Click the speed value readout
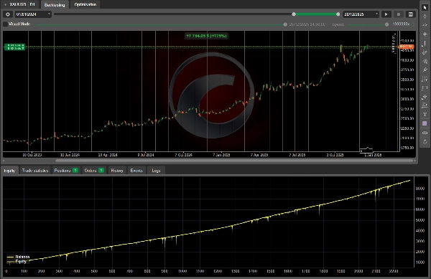The width and height of the screenshot is (431, 279). pyautogui.click(x=401, y=24)
